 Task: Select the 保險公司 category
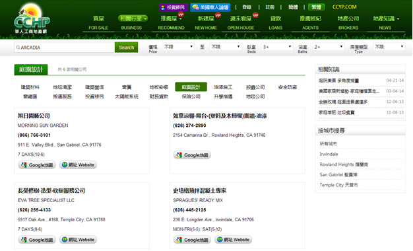pos(191,96)
